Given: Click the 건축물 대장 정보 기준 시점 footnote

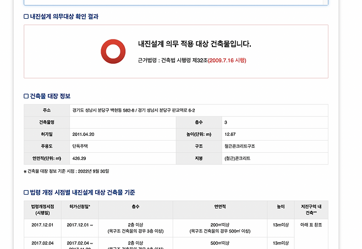Looking at the screenshot, I should pyautogui.click(x=68, y=171).
